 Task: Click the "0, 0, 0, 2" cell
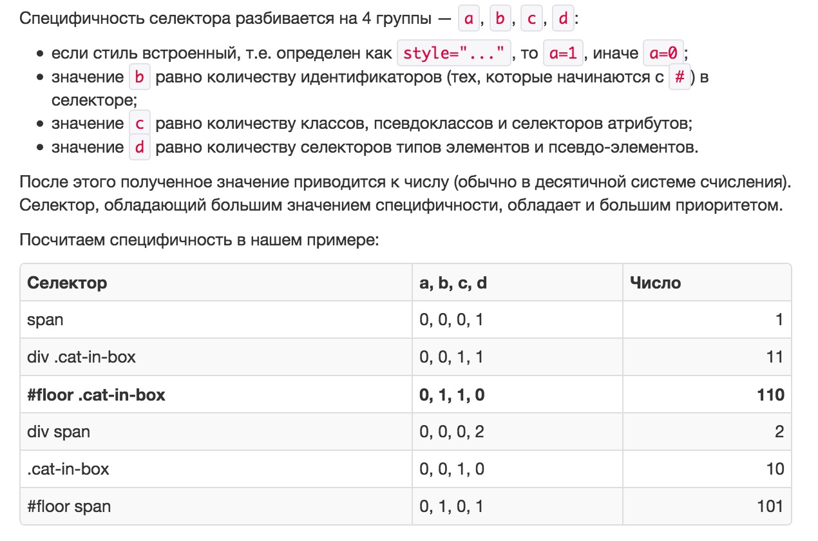[x=452, y=432]
